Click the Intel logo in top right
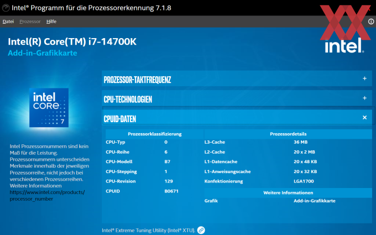This screenshot has width=376, height=235. (344, 45)
